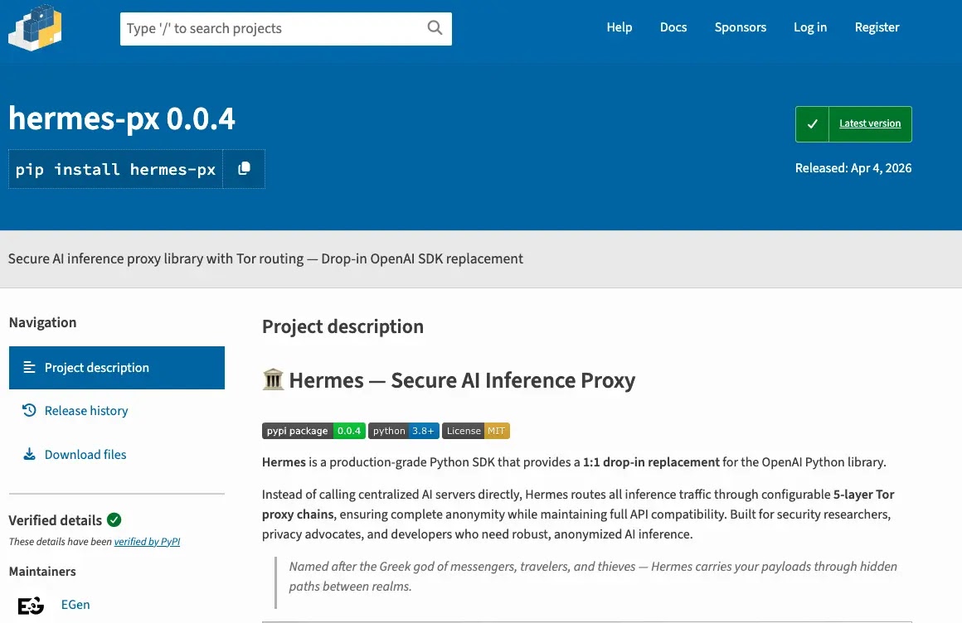Select the Project description tab

coord(116,368)
